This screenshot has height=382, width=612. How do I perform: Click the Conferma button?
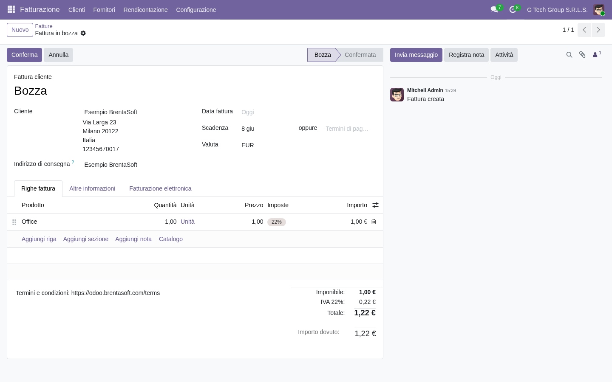(24, 55)
